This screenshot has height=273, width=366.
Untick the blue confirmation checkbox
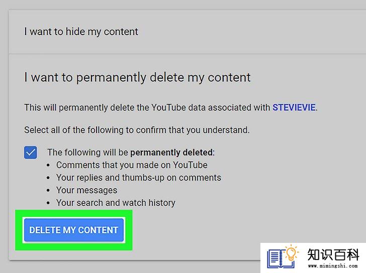(30, 153)
